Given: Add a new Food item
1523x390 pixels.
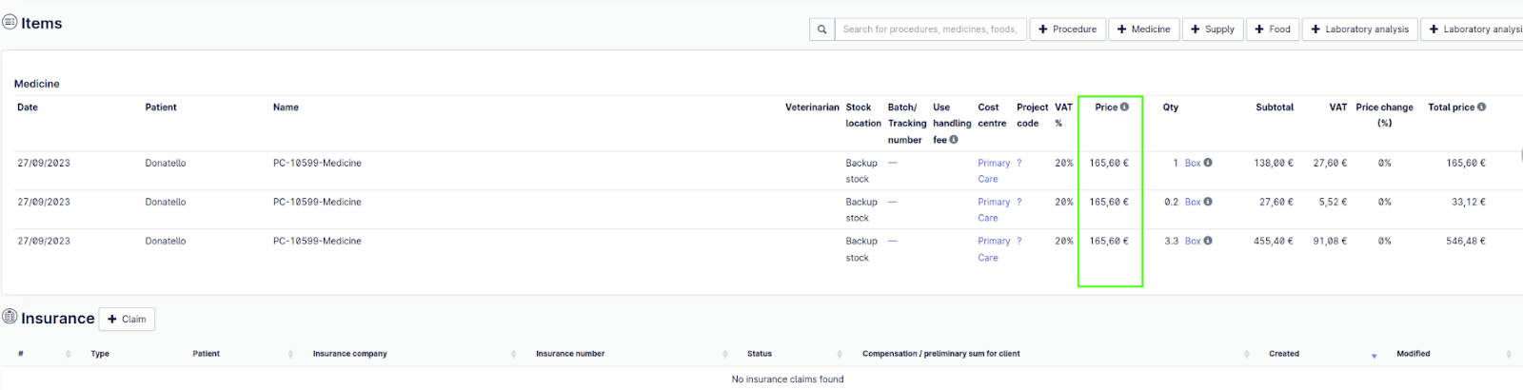Looking at the screenshot, I should click(x=1272, y=29).
